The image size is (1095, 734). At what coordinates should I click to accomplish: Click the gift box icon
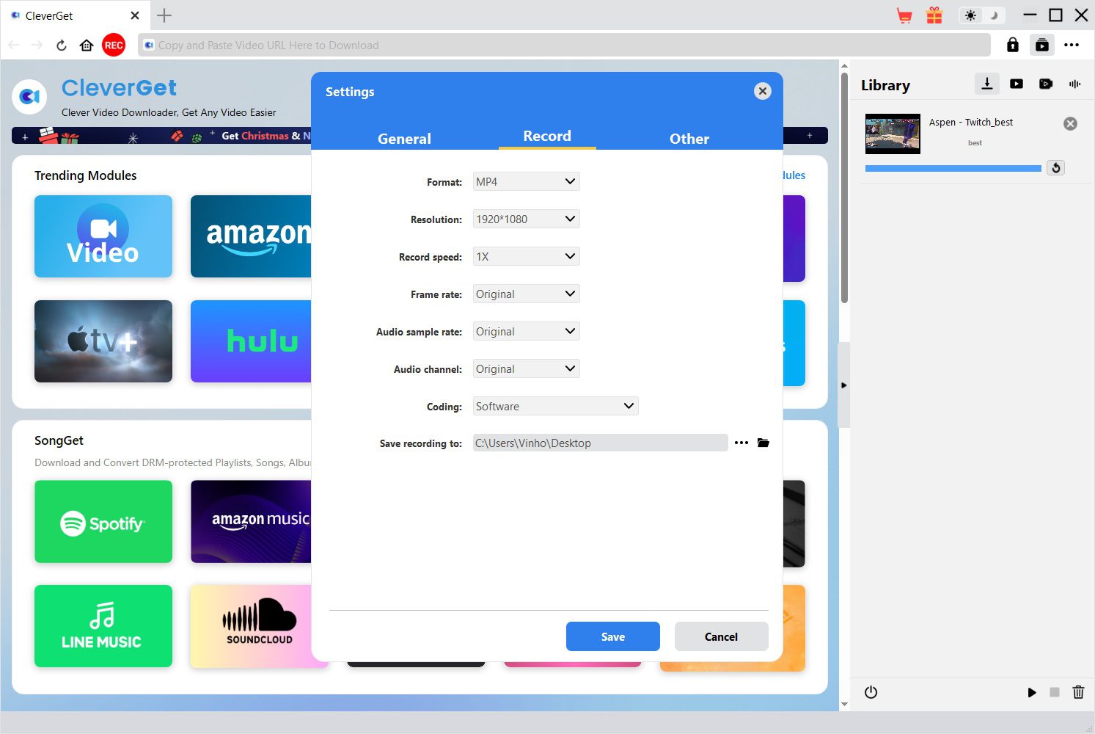coord(934,15)
